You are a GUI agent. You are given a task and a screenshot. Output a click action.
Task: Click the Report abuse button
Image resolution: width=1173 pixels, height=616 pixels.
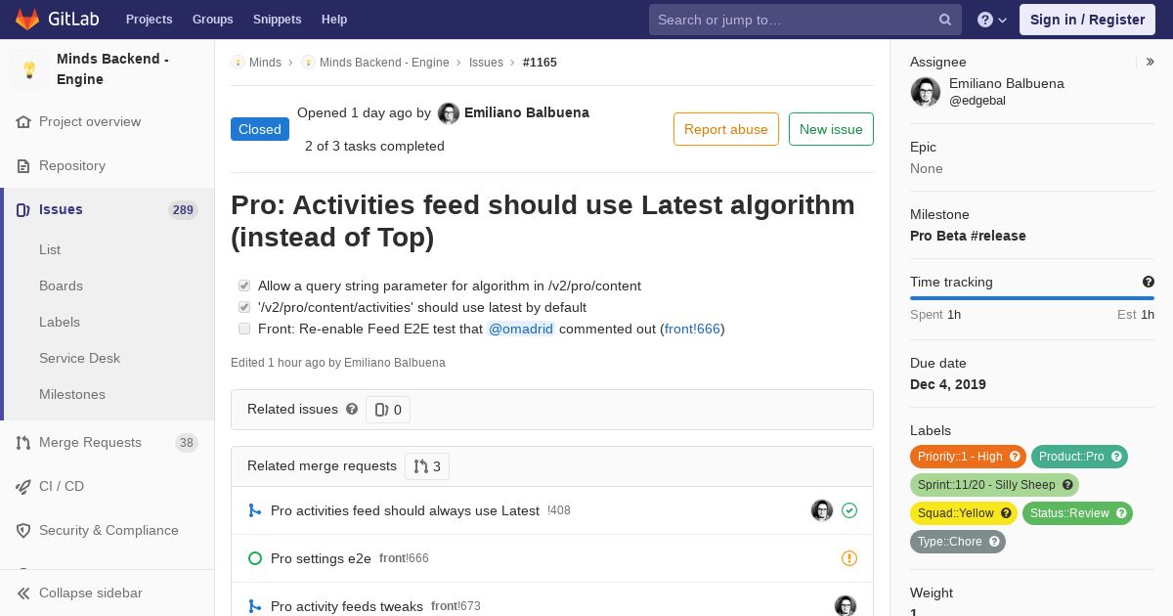pos(726,129)
